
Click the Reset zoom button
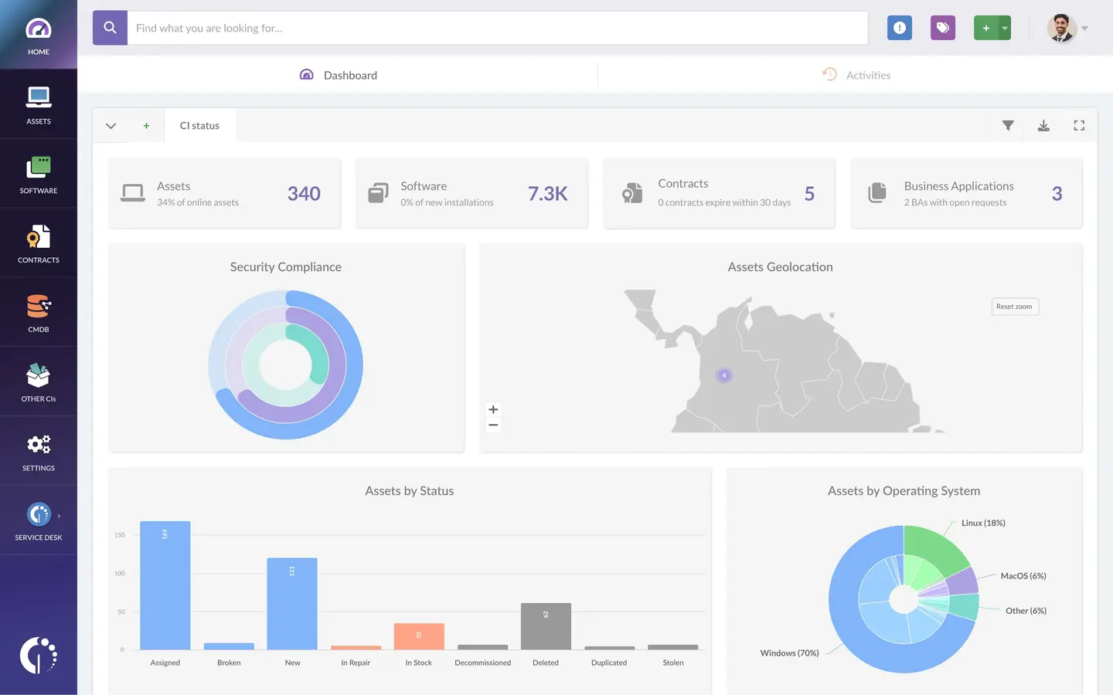click(1014, 307)
